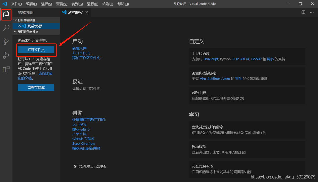Open the 运行(R) menu
The height and width of the screenshot is (182, 318).
(x=93, y=4)
